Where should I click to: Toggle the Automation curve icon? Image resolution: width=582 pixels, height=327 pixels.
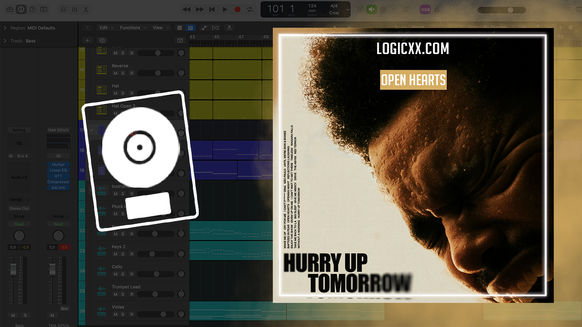204,28
